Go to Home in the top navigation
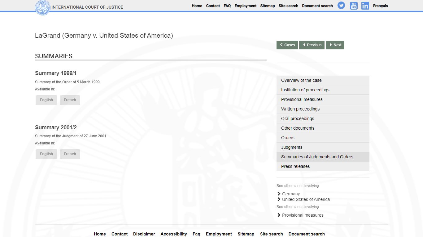Viewport: 423px width, 237px height. coord(197,6)
